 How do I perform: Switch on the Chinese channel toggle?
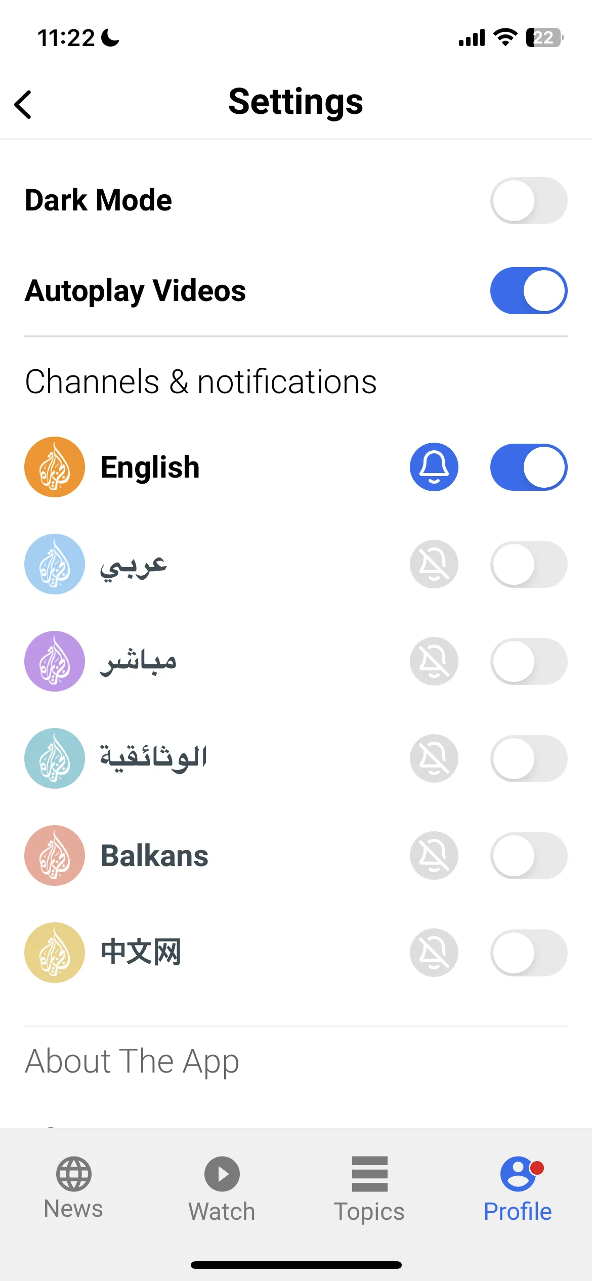point(529,953)
